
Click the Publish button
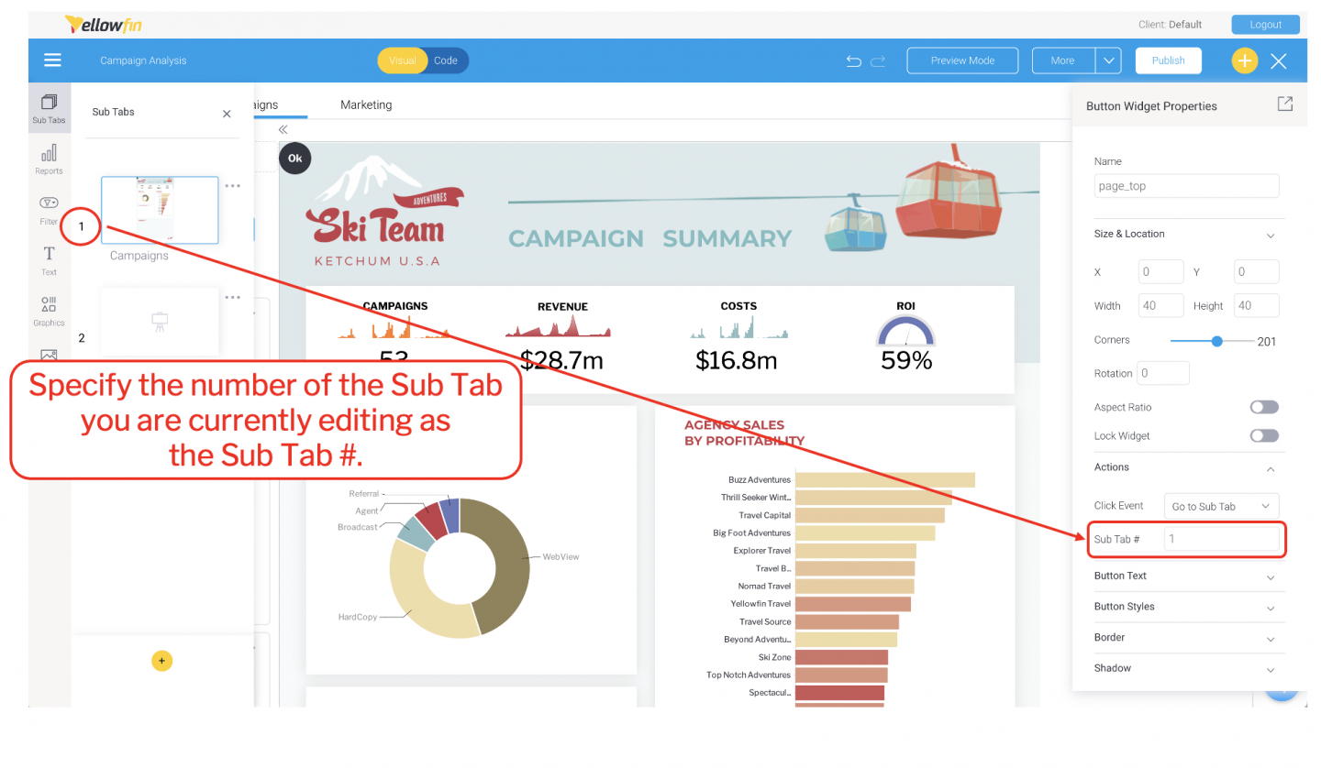pyautogui.click(x=1168, y=60)
